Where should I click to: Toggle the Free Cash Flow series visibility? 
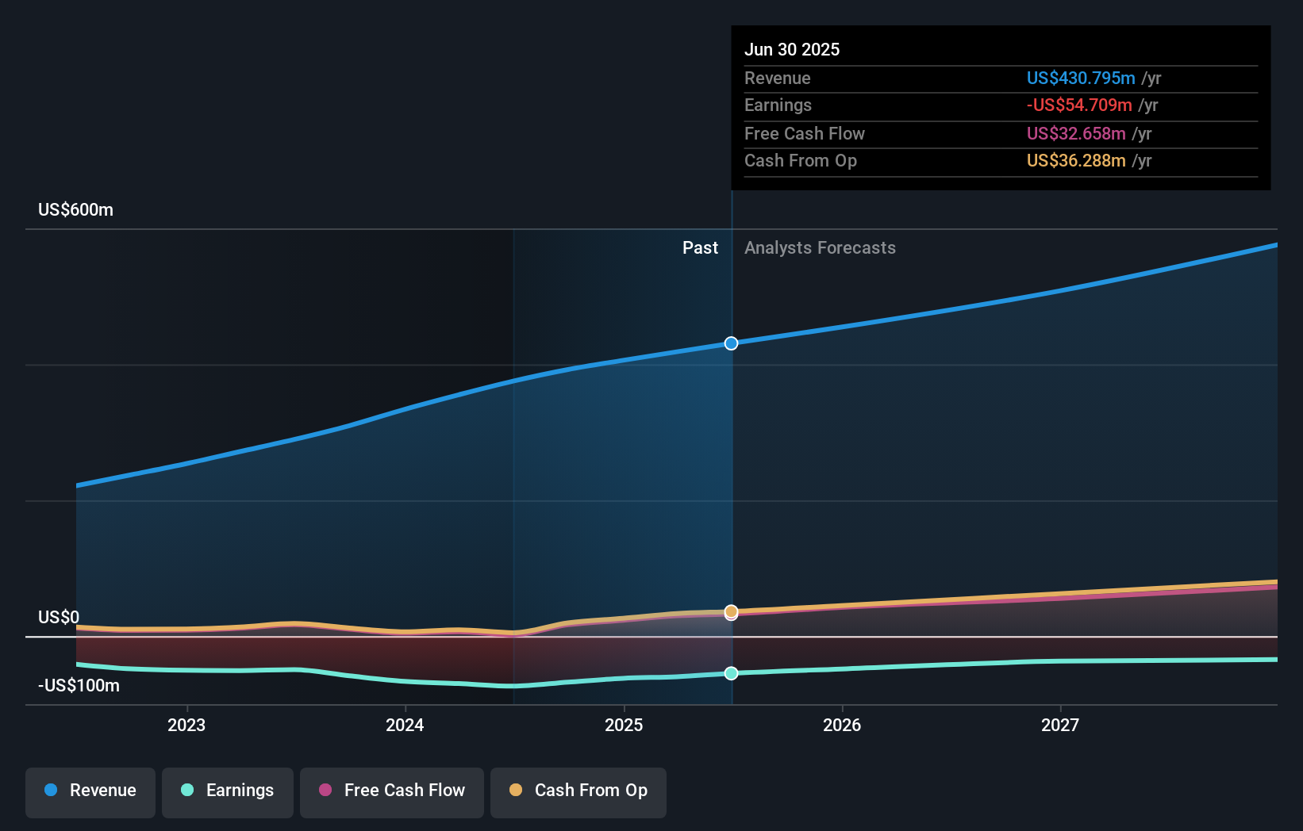(391, 791)
